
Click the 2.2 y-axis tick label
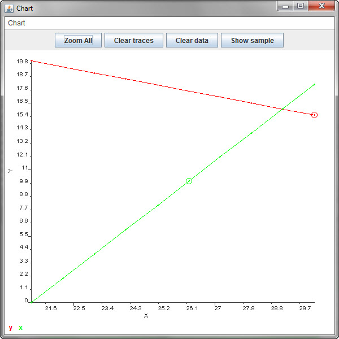24,274
